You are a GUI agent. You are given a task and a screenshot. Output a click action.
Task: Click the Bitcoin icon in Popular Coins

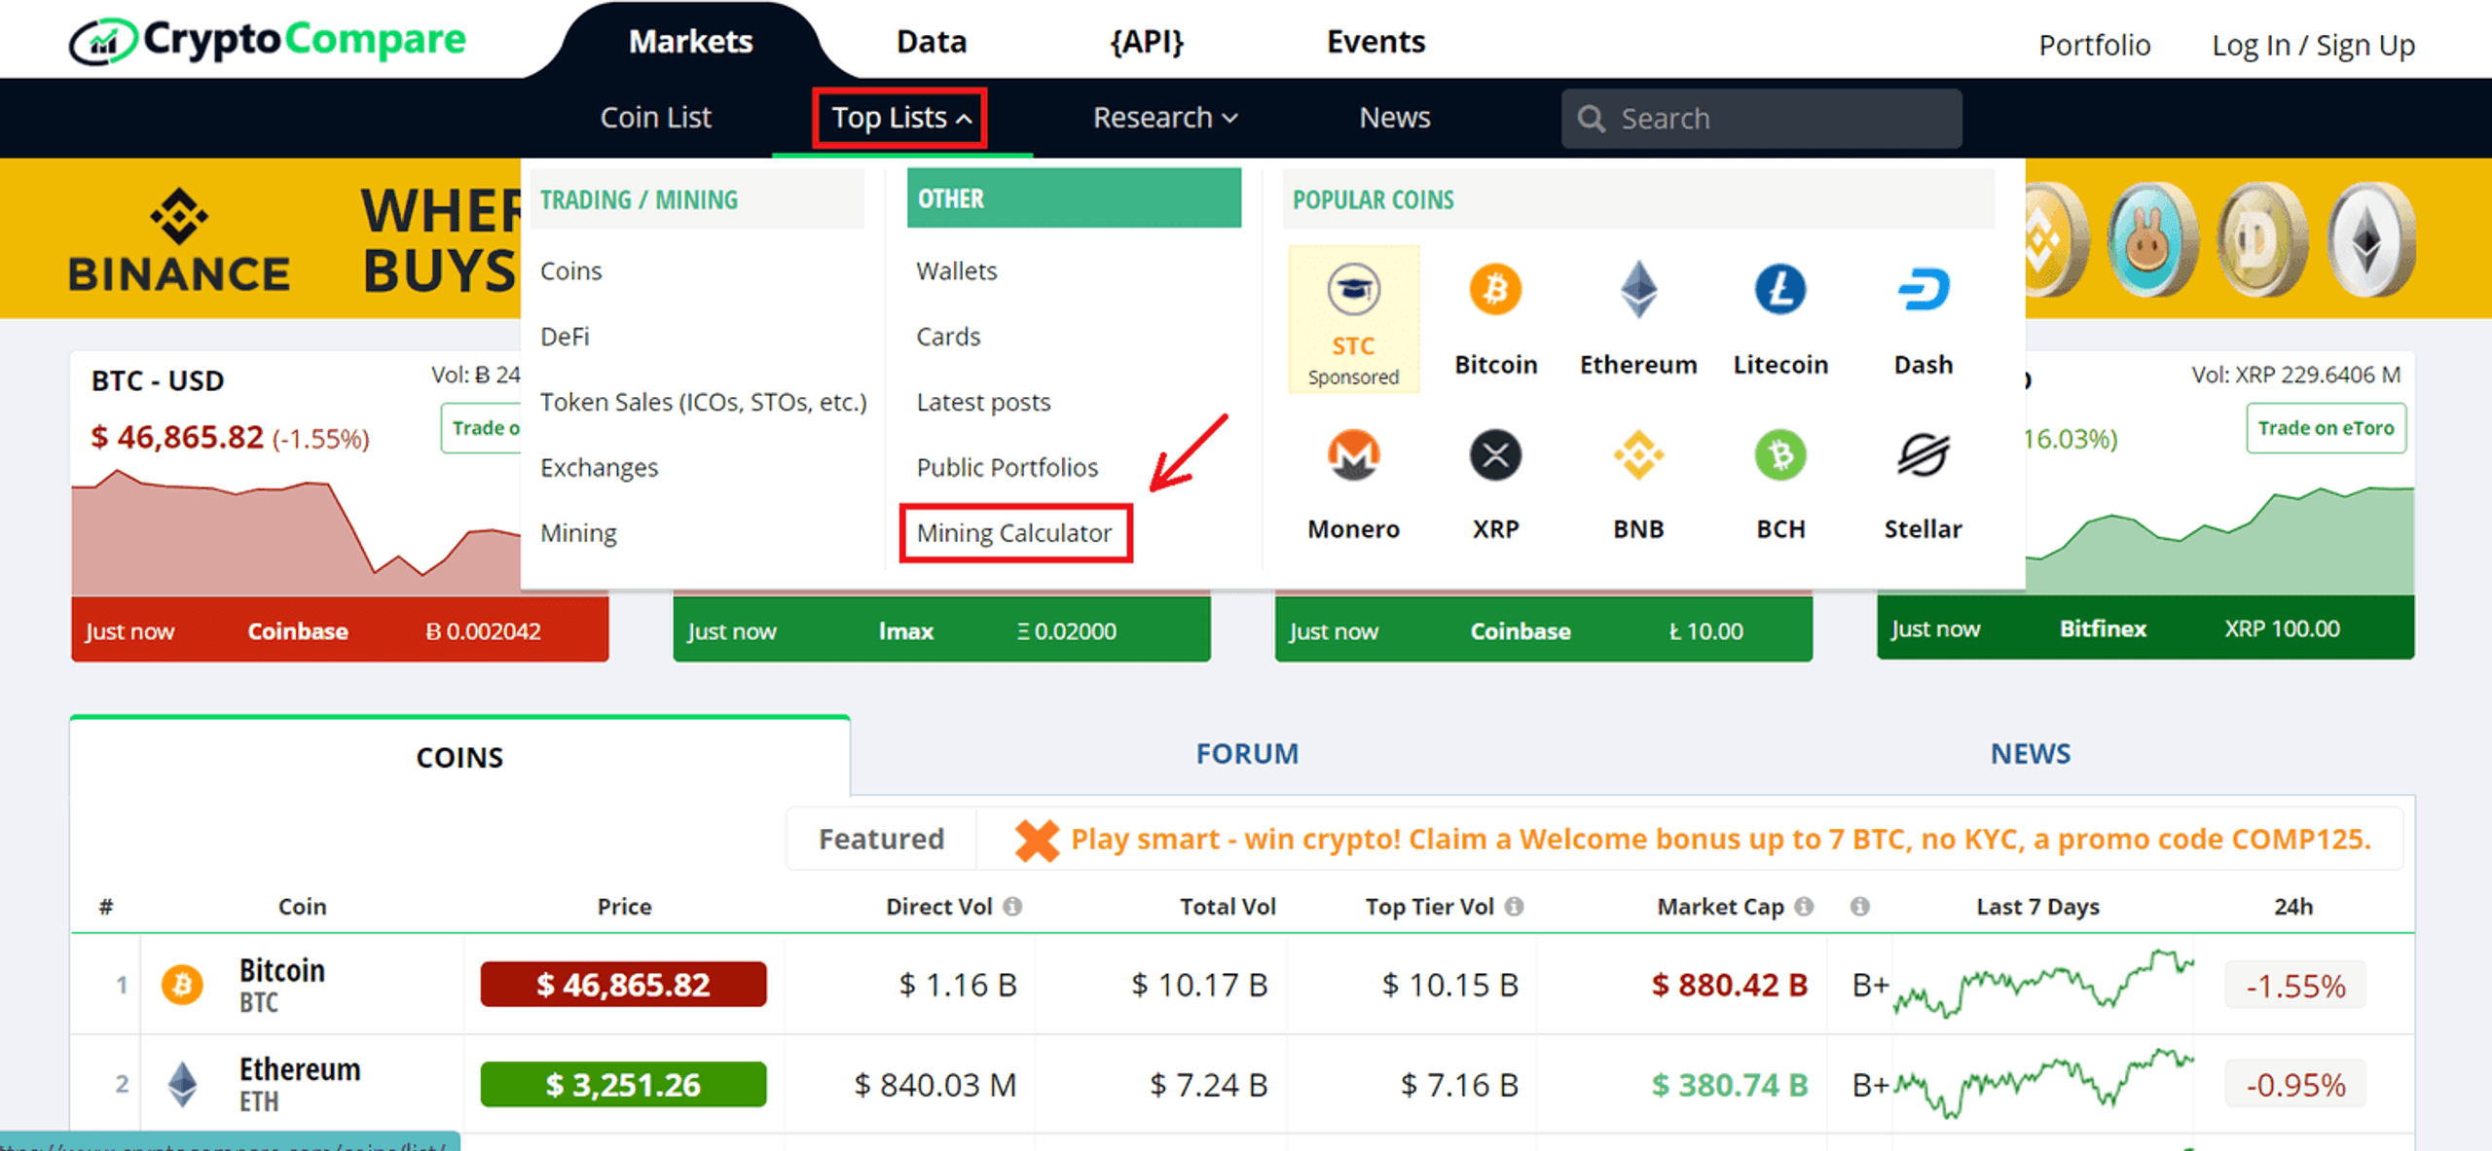click(1495, 289)
